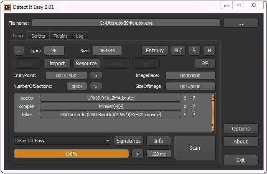Minimize the Detect It Easy window
This screenshot has height=174, width=267.
227,5
